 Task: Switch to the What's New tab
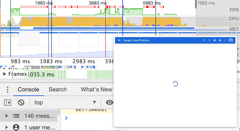[97, 90]
